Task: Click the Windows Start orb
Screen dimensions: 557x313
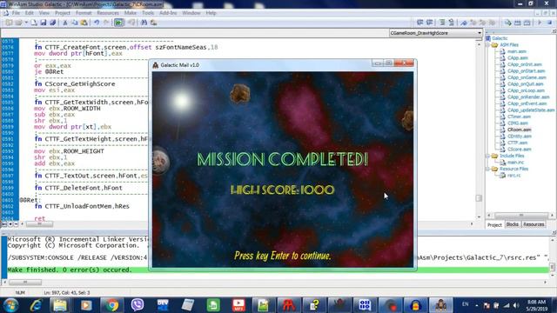Action: 10,305
